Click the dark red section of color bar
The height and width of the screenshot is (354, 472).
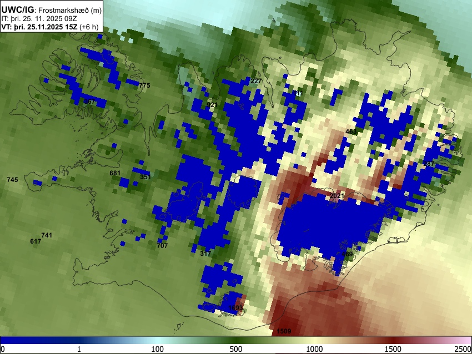[393, 340]
